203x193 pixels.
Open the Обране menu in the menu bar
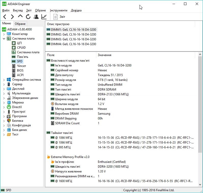[40, 10]
